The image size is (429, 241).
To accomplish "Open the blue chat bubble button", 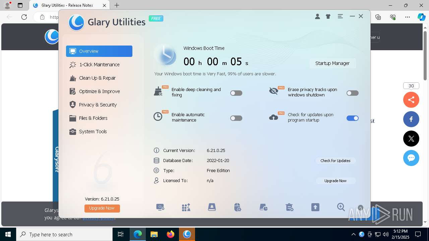I will tap(411, 158).
